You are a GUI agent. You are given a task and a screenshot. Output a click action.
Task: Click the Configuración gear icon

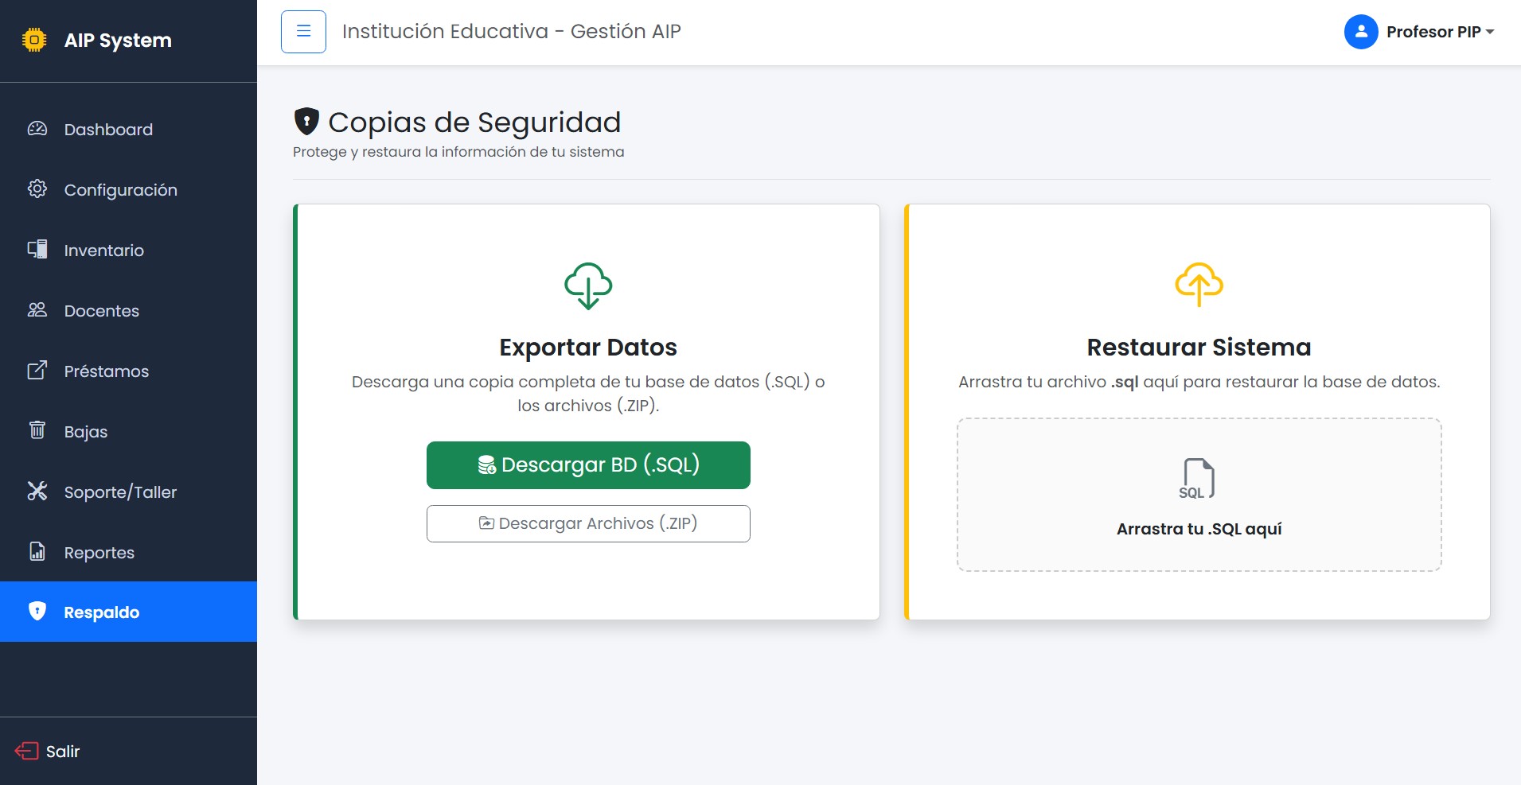click(x=37, y=189)
